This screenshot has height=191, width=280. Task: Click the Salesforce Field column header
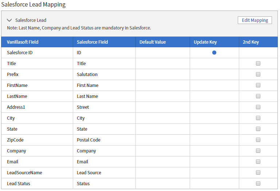(104, 42)
